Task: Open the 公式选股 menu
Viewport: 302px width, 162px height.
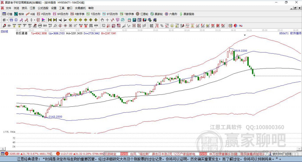Action: (43, 8)
